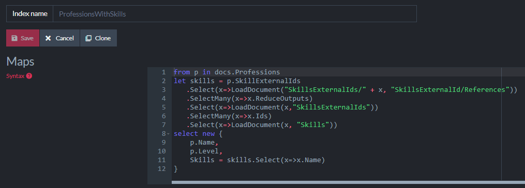Click 'p.Name,' on line 9

click(204, 143)
